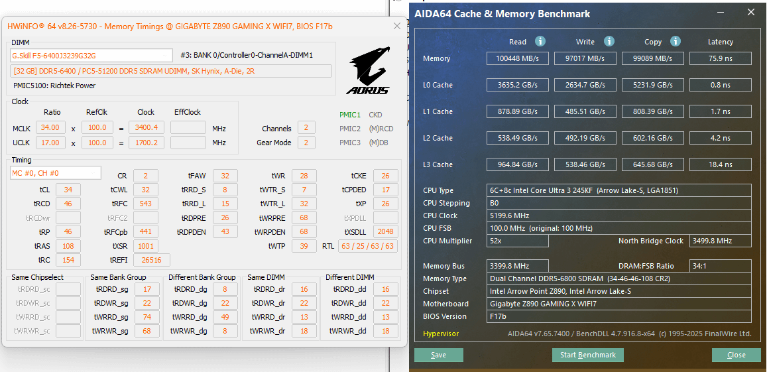
Task: Click the tCL value 34
Action: pos(68,190)
